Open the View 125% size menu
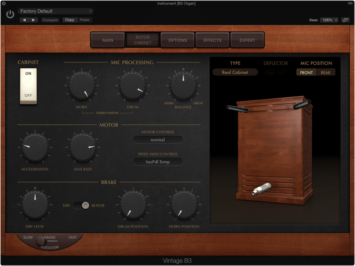355x266 pixels. (330, 20)
